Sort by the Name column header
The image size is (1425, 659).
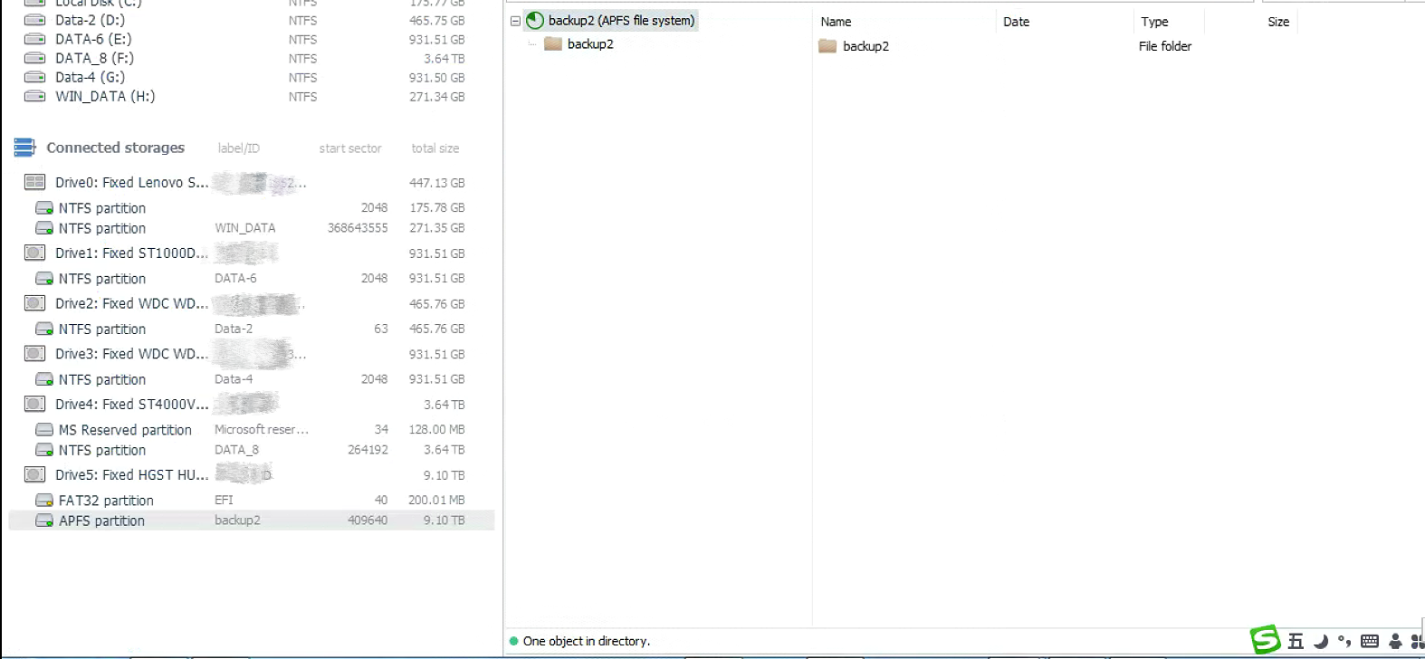point(836,22)
